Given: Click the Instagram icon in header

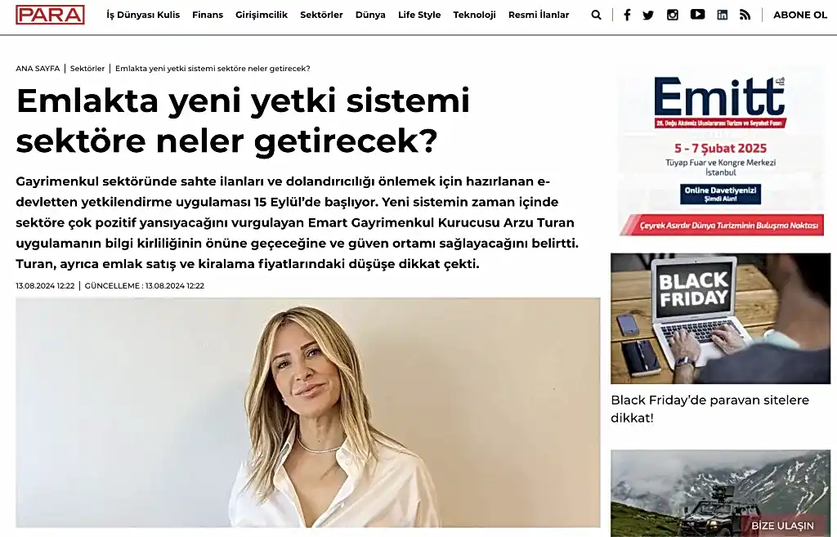Looking at the screenshot, I should click(x=673, y=15).
